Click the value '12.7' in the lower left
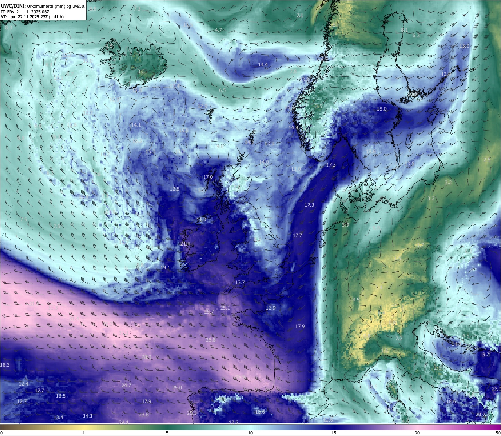 click(22, 402)
